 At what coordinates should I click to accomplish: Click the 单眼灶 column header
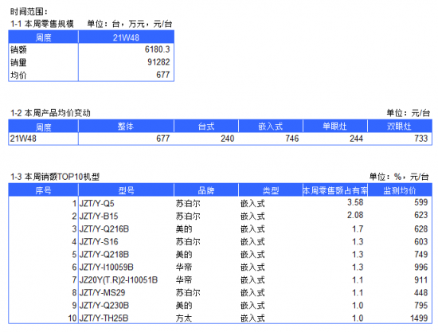point(334,127)
